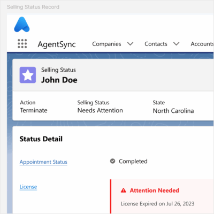Image resolution: width=214 pixels, height=214 pixels.
Task: Click the Terminate action value
Action: tap(34, 110)
